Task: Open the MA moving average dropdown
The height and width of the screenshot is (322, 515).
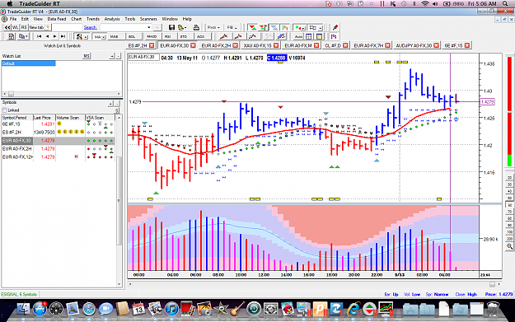Action: (x=99, y=36)
